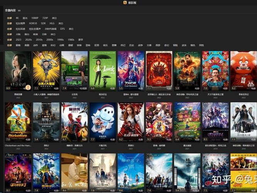Click the 天才不能承受之重 title text
Screen dimensions: 257x193
point(216,95)
